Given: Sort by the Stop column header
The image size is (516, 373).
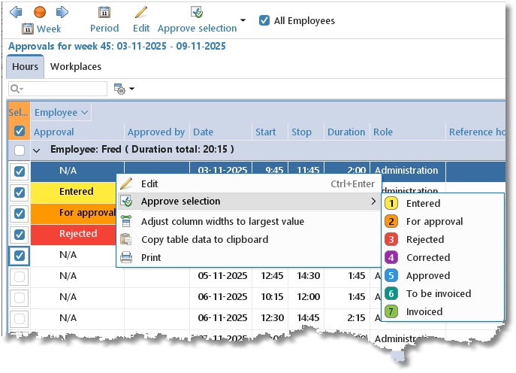Looking at the screenshot, I should click(x=306, y=132).
